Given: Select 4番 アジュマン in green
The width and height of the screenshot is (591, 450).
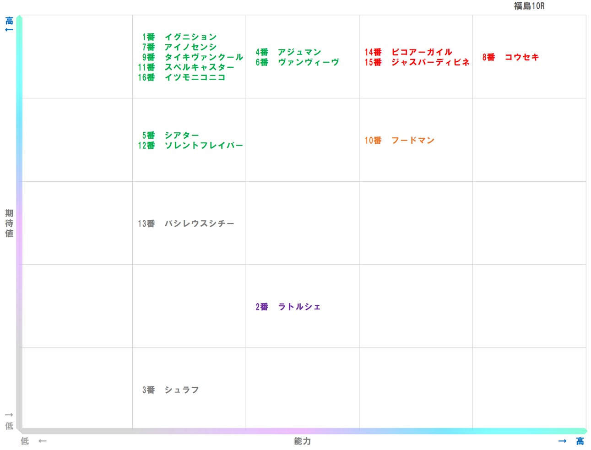Looking at the screenshot, I should click(x=288, y=52).
